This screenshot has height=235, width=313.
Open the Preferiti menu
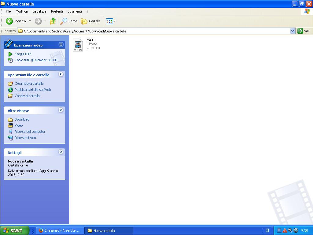[57, 11]
